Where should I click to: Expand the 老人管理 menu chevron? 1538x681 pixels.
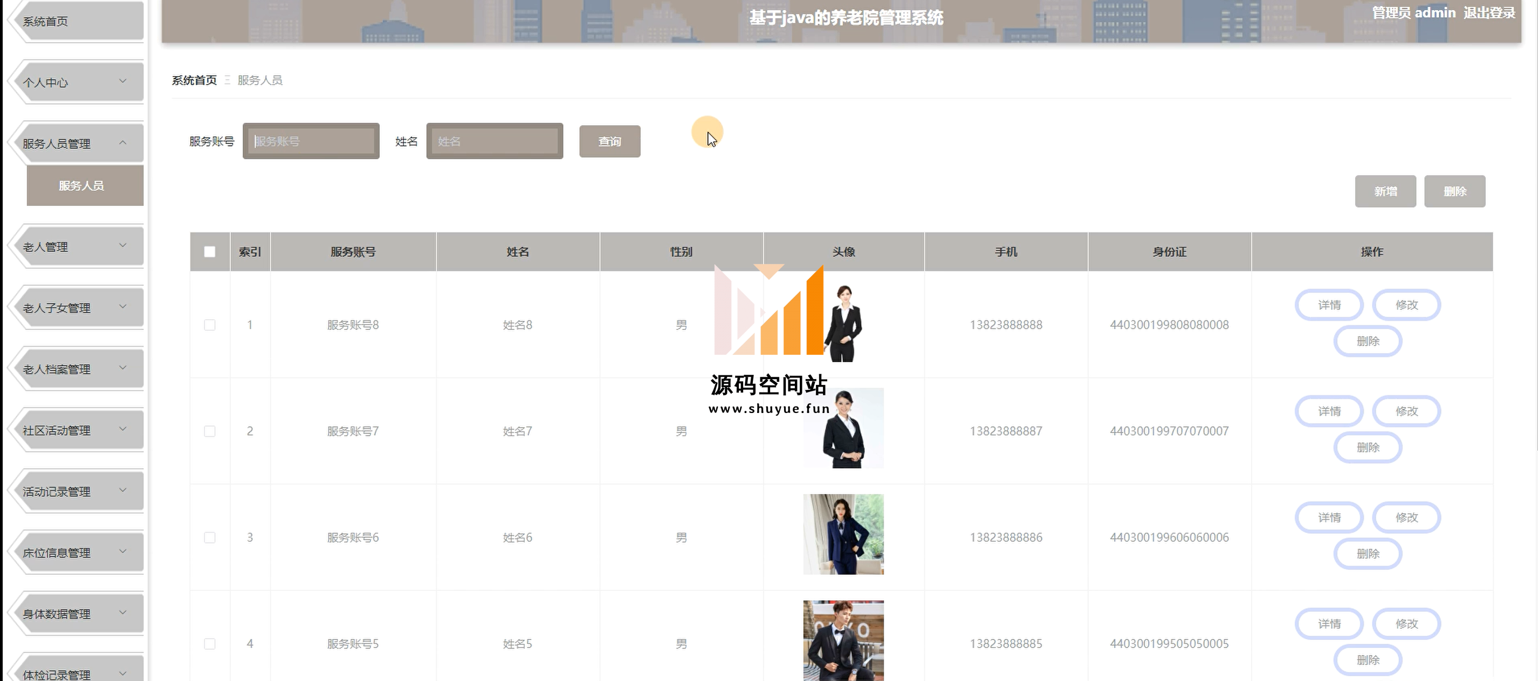122,246
